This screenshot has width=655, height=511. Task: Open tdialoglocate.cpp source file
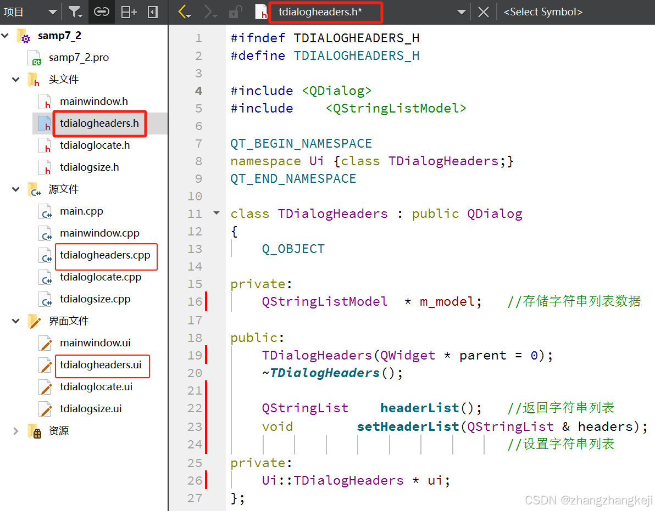click(x=100, y=277)
